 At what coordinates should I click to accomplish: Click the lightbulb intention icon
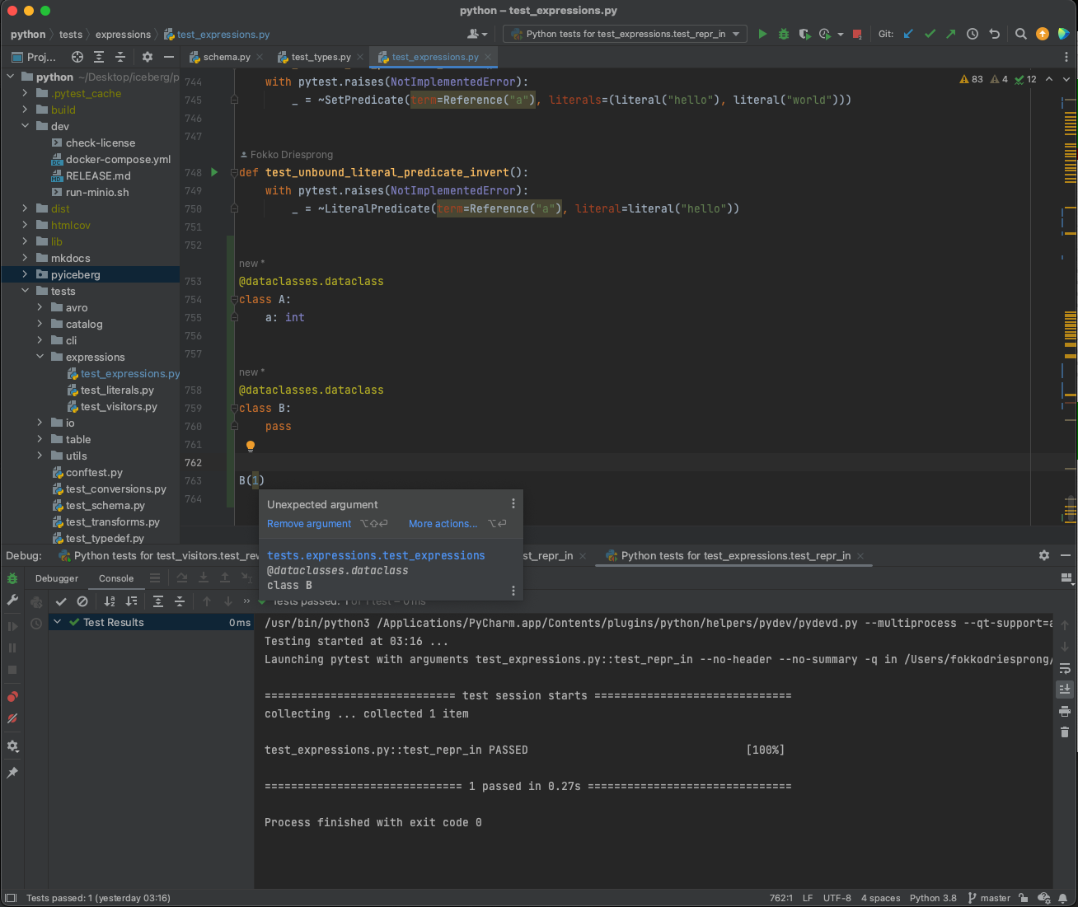(x=251, y=446)
